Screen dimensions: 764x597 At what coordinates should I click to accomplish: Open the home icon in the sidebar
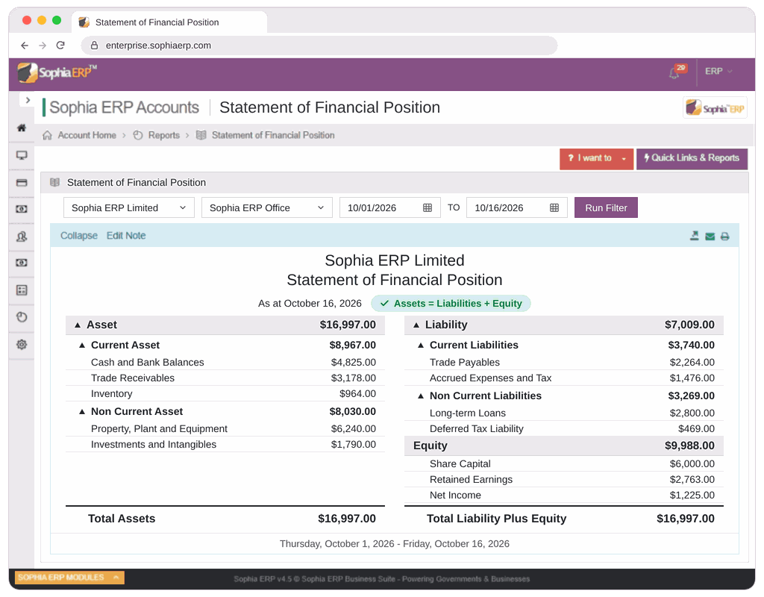pos(22,128)
